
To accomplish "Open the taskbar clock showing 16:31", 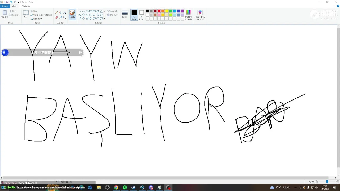I will [325, 188].
